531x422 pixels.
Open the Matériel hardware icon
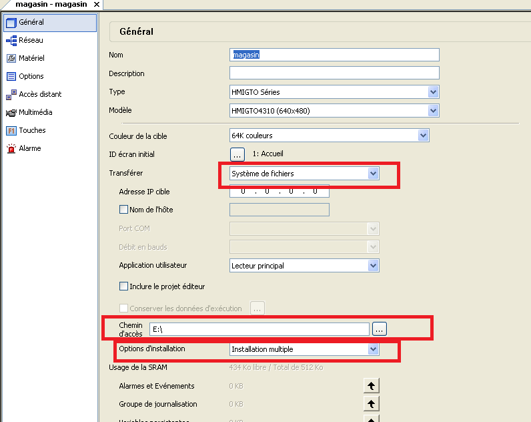point(11,59)
